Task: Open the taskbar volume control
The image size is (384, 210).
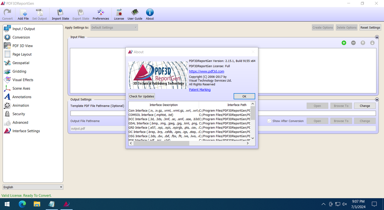Action: tap(345, 204)
